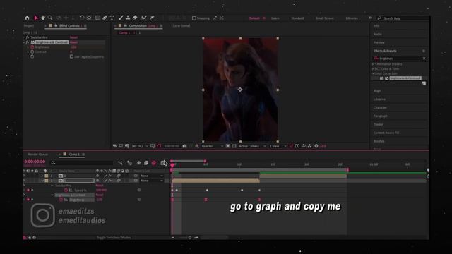Select the Pen tool

point(105,18)
